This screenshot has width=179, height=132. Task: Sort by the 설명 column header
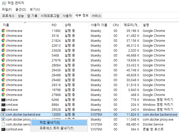click(x=160, y=25)
